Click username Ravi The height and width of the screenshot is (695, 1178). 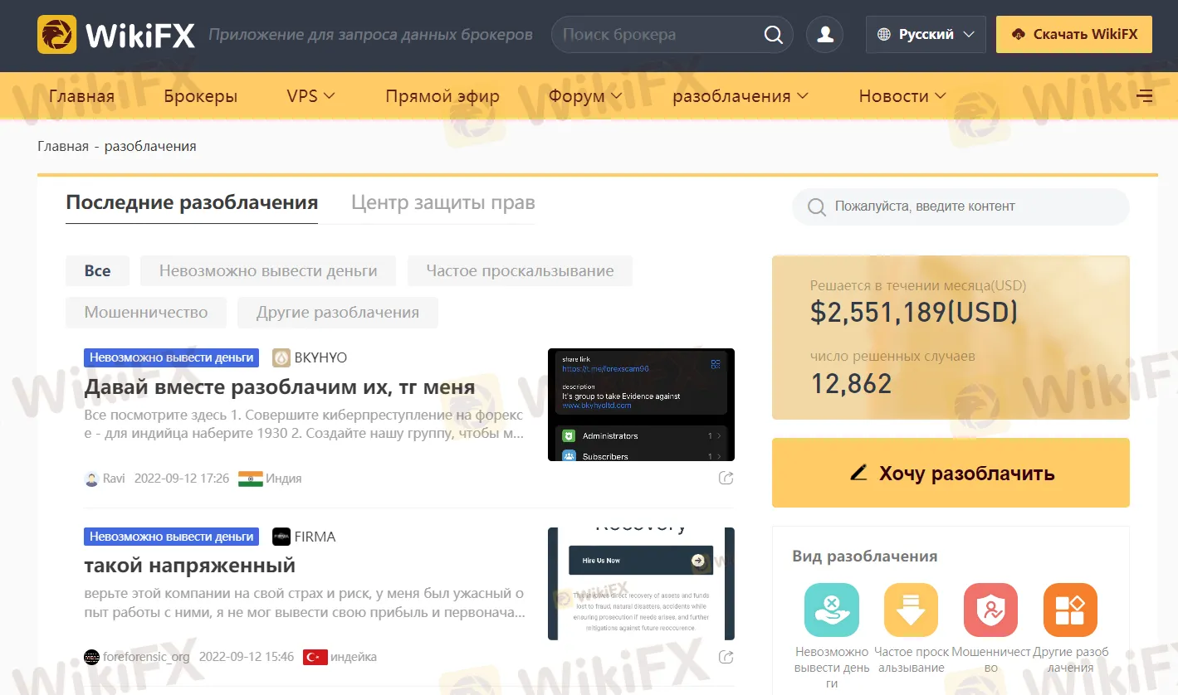[114, 479]
